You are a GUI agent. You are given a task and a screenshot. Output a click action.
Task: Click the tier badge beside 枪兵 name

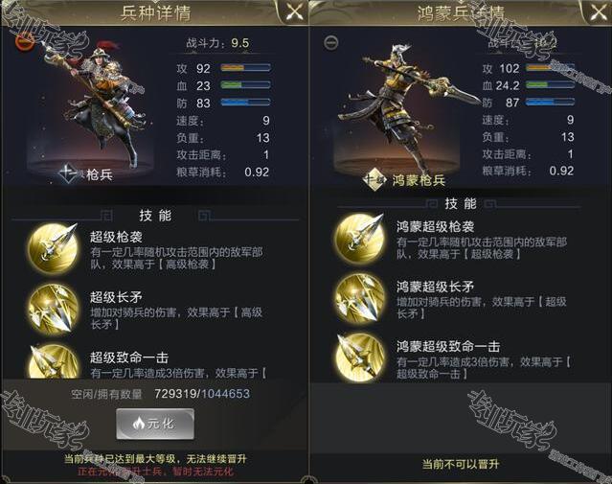coord(69,173)
